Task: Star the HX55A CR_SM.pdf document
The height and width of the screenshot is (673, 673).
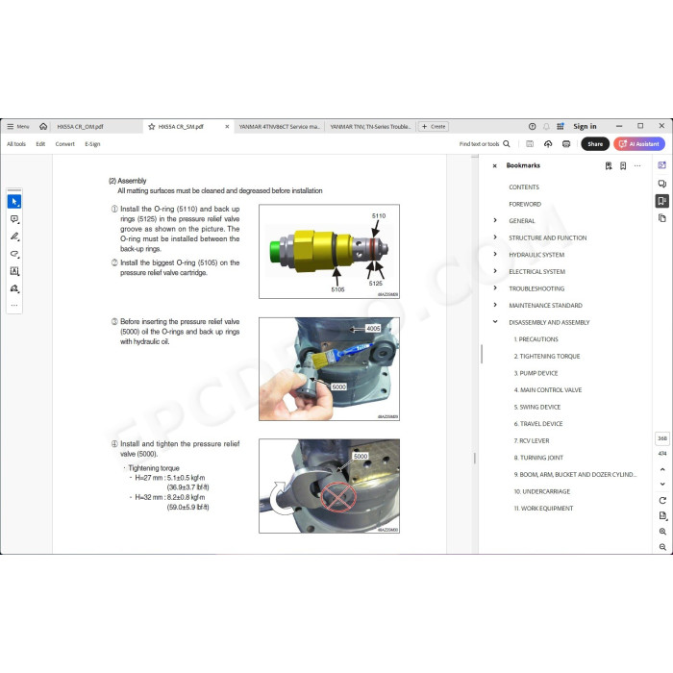Action: pyautogui.click(x=152, y=127)
